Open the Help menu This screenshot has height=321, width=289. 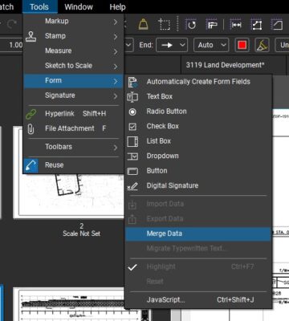tap(117, 6)
